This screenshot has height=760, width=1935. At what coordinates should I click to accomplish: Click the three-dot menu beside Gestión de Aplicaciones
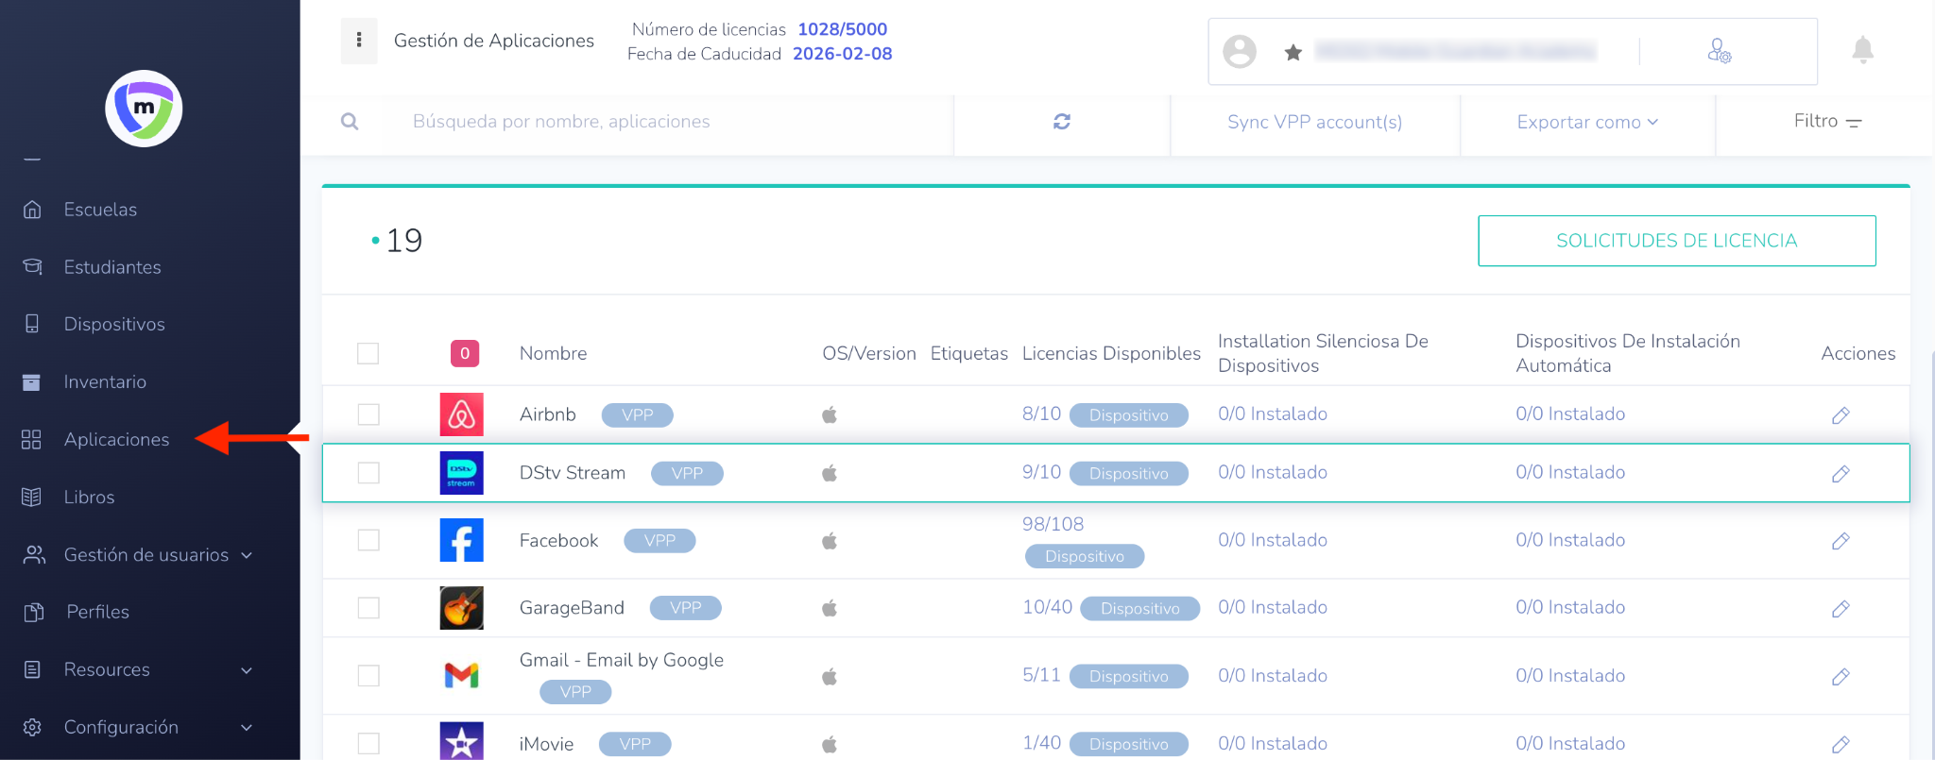(359, 41)
